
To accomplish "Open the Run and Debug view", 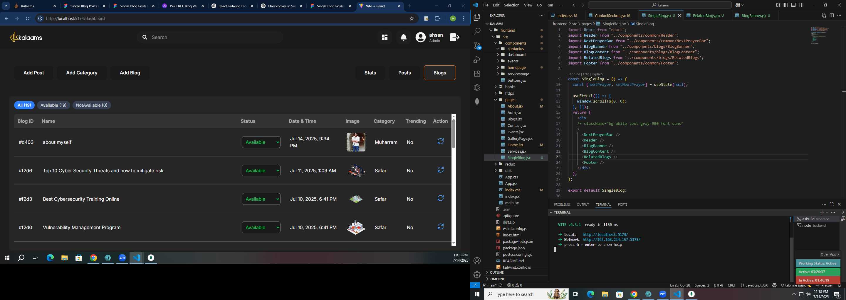I will [x=477, y=59].
